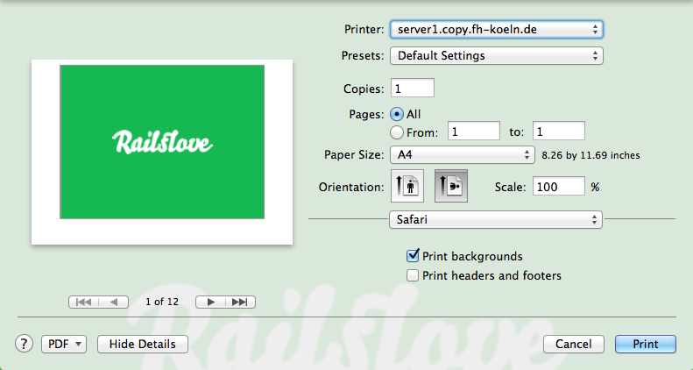The image size is (693, 370).
Task: Select landscape orientation icon
Action: [x=451, y=186]
